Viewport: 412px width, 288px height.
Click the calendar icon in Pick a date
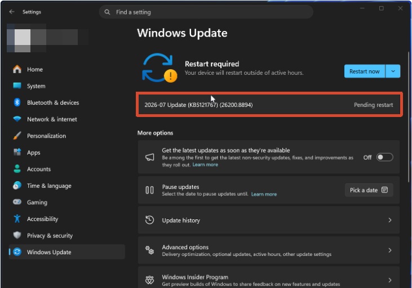coord(384,190)
